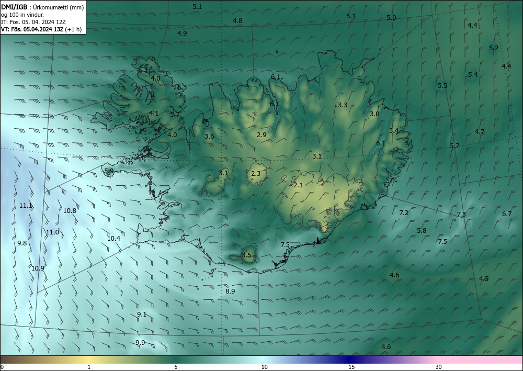Click the map value 3.0
Image resolution: width=523 pixels, height=371 pixels.
[x=374, y=114]
